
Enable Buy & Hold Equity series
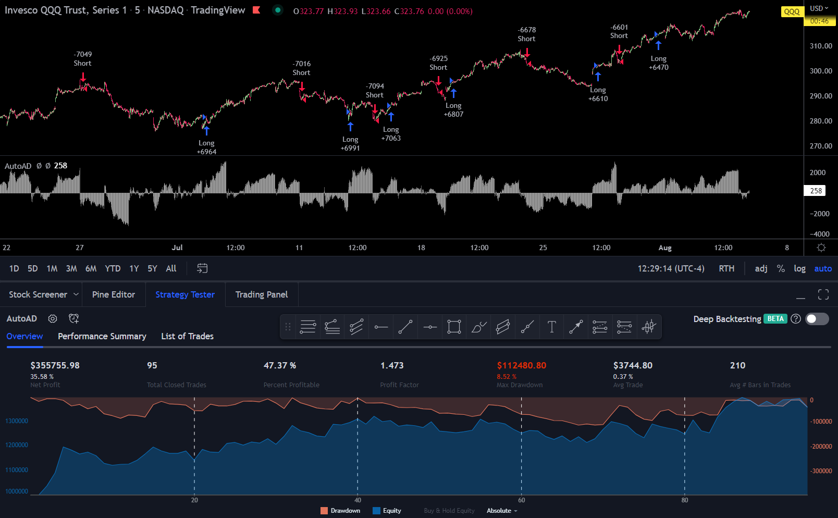[449, 511]
